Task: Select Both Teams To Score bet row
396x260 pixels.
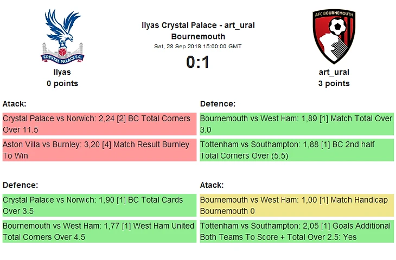Action: click(x=297, y=231)
